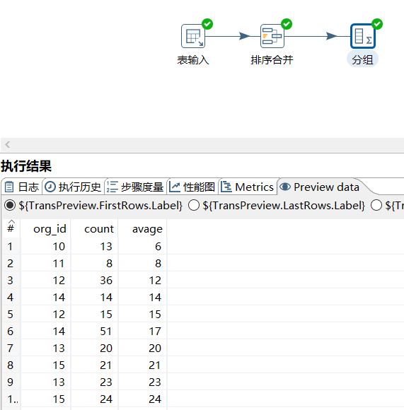Open the 执行历史 tab

tap(73, 187)
